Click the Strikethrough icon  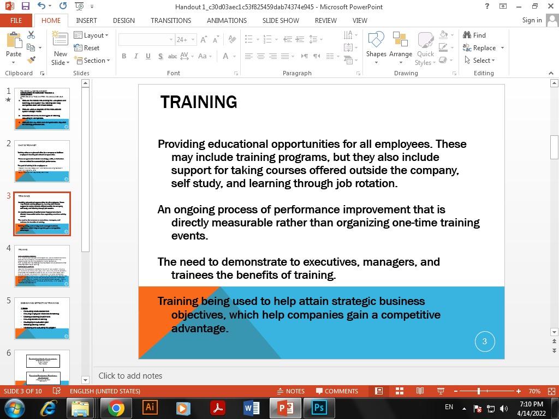click(173, 56)
